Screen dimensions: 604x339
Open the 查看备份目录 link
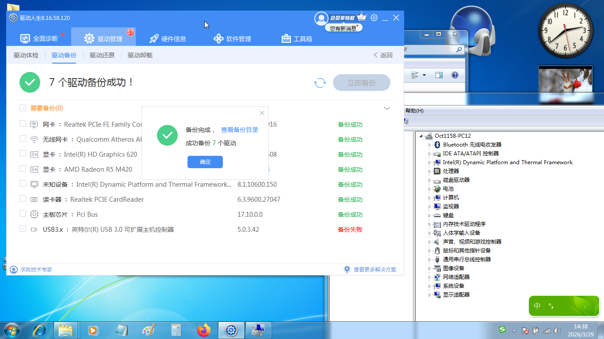240,130
